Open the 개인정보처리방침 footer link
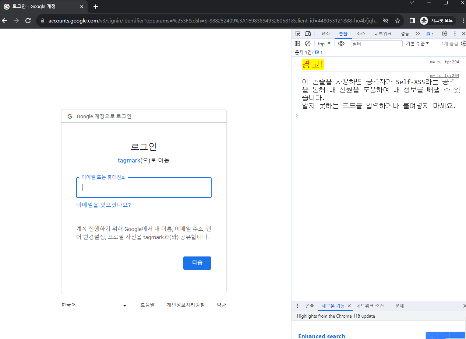 (x=186, y=305)
